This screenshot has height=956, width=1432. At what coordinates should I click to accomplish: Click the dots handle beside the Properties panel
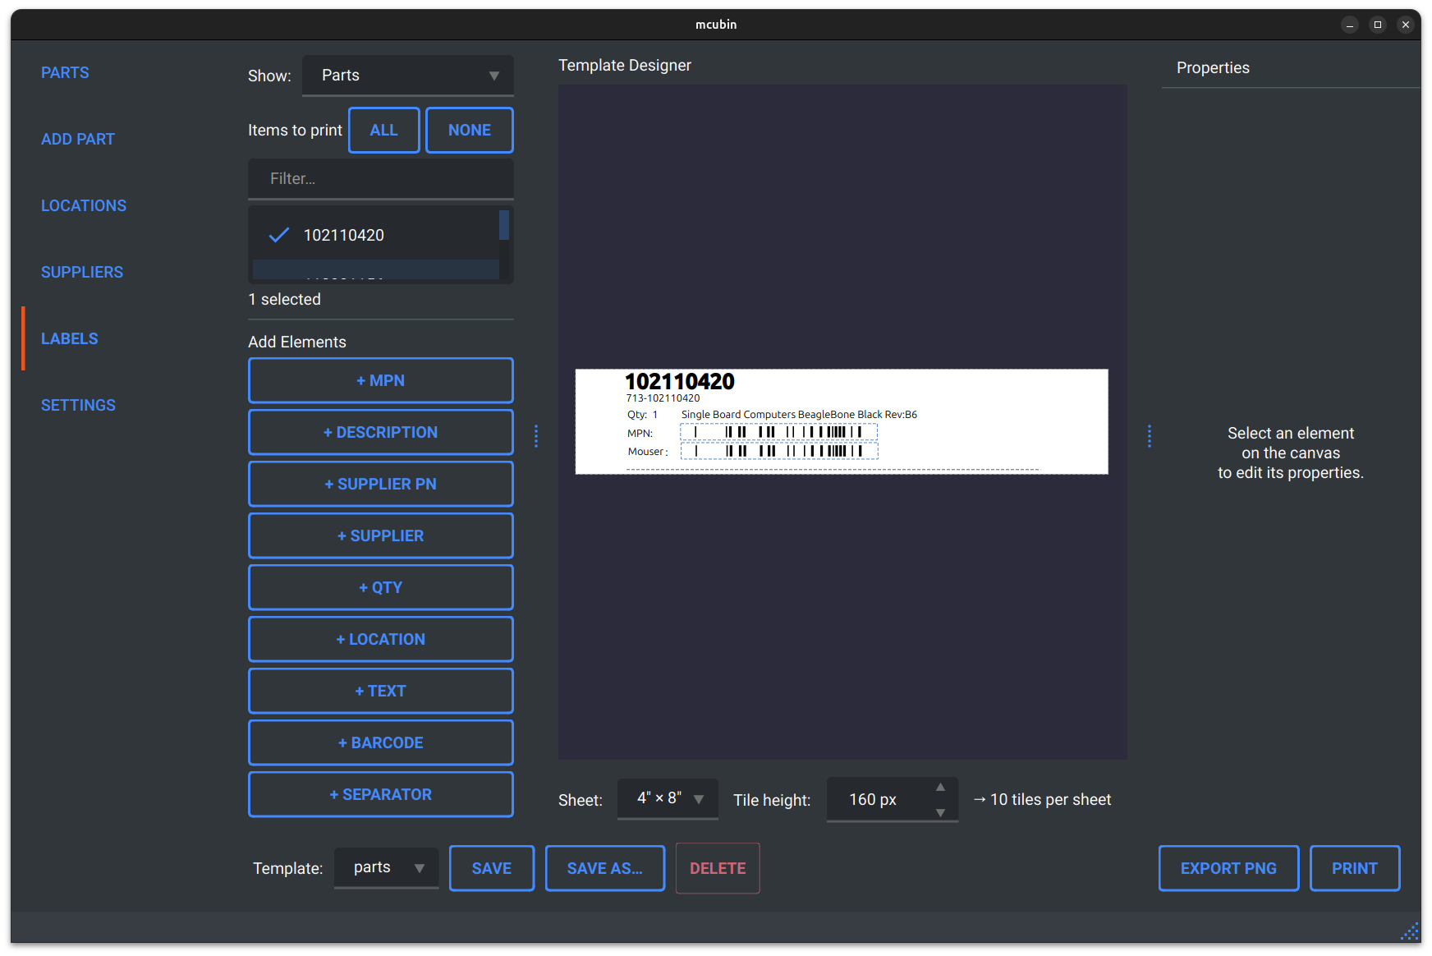[1150, 436]
